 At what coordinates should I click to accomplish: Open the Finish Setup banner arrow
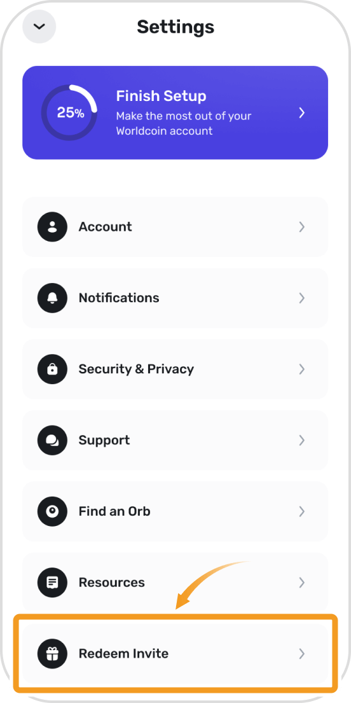(x=302, y=112)
